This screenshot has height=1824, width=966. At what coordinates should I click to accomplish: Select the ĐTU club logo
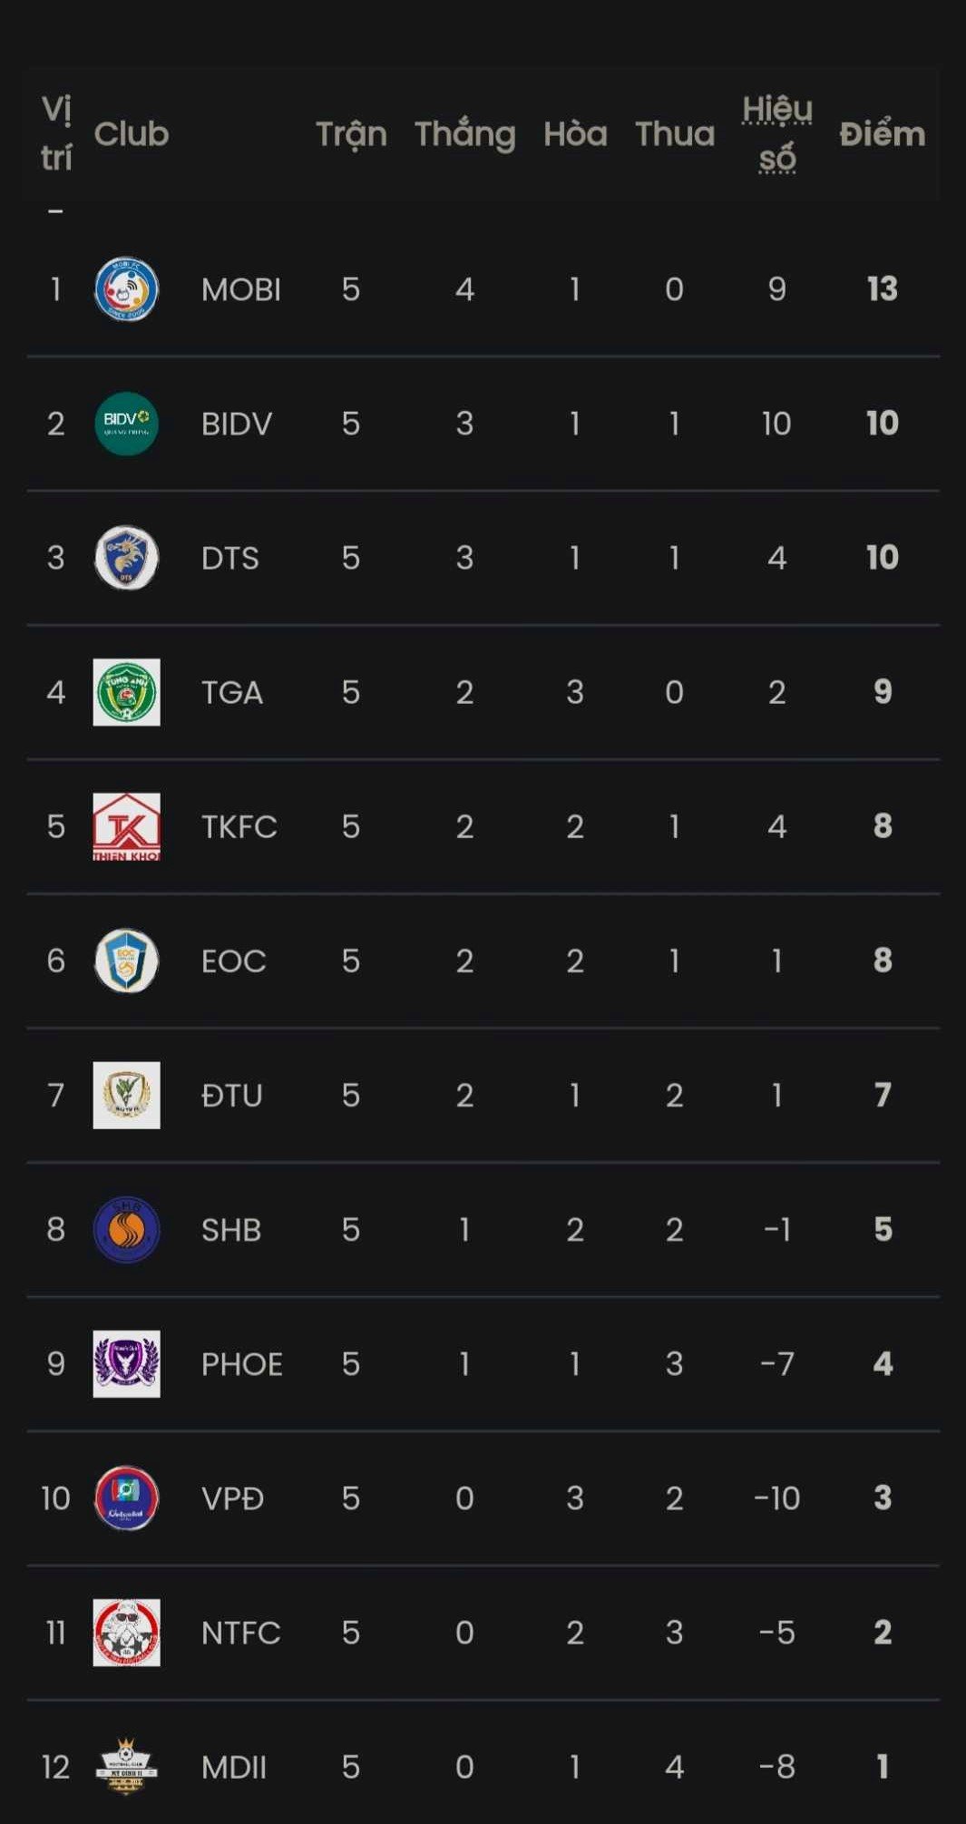(126, 1095)
